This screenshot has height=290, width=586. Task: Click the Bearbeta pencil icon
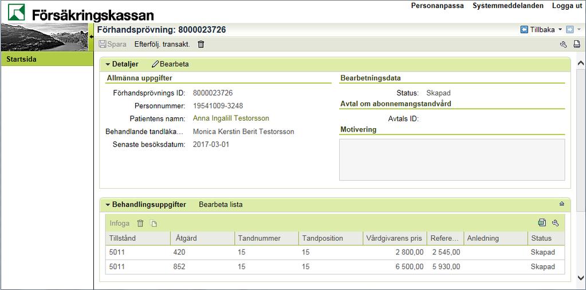point(155,64)
